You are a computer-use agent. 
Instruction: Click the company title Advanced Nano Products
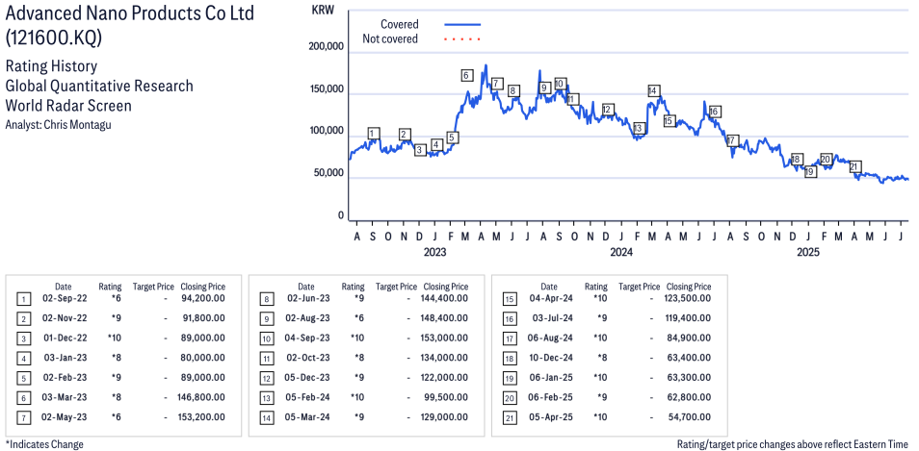pyautogui.click(x=129, y=13)
